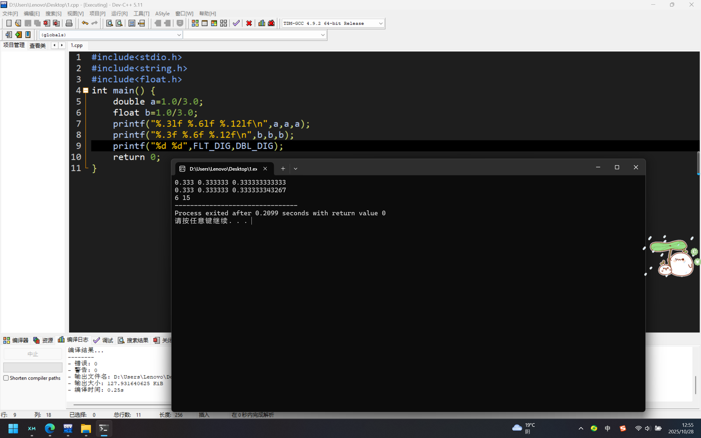Open the terminal new tab dropdown chevron
The height and width of the screenshot is (438, 701).
coord(296,168)
